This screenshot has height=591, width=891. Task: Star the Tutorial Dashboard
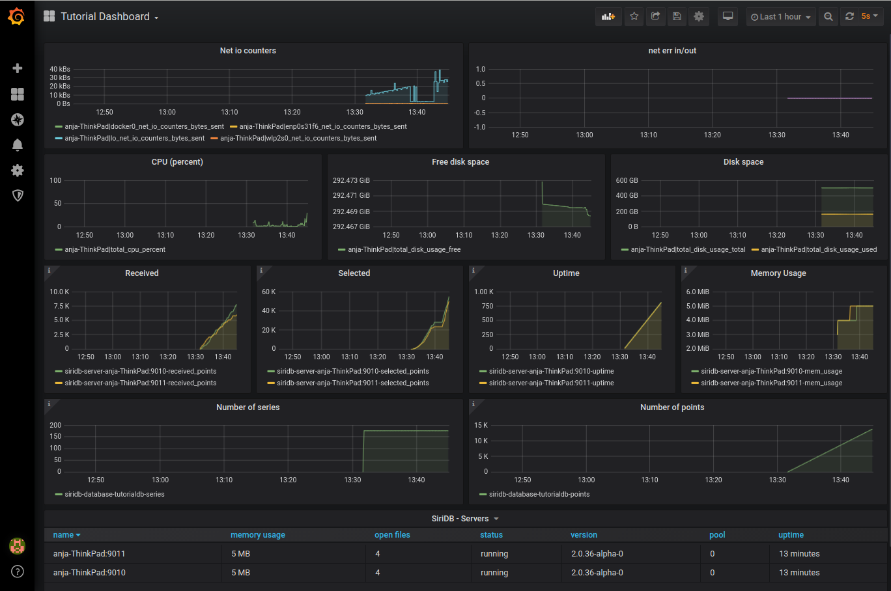pyautogui.click(x=634, y=16)
